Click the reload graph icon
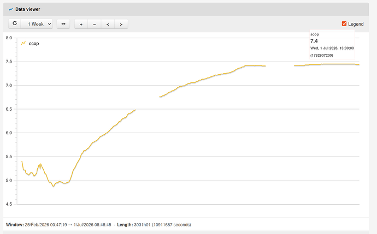This screenshot has width=377, height=234. [15, 23]
